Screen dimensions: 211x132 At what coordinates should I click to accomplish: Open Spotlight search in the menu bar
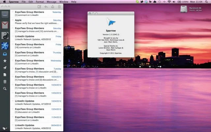[206, 2]
